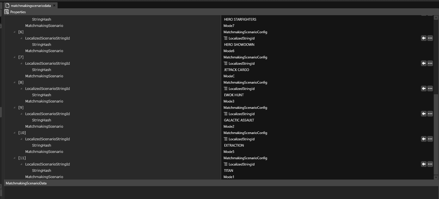
Task: Click the arrow icon in row [10] LocalizedStringId
Action: coord(424,139)
